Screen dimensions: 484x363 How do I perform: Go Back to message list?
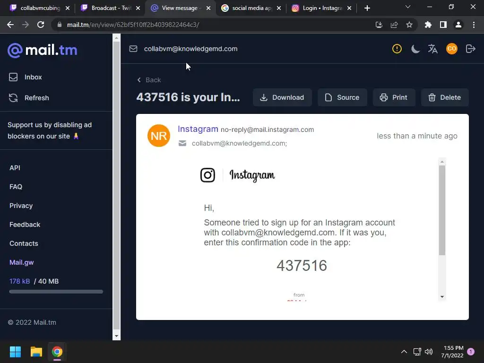tap(149, 80)
